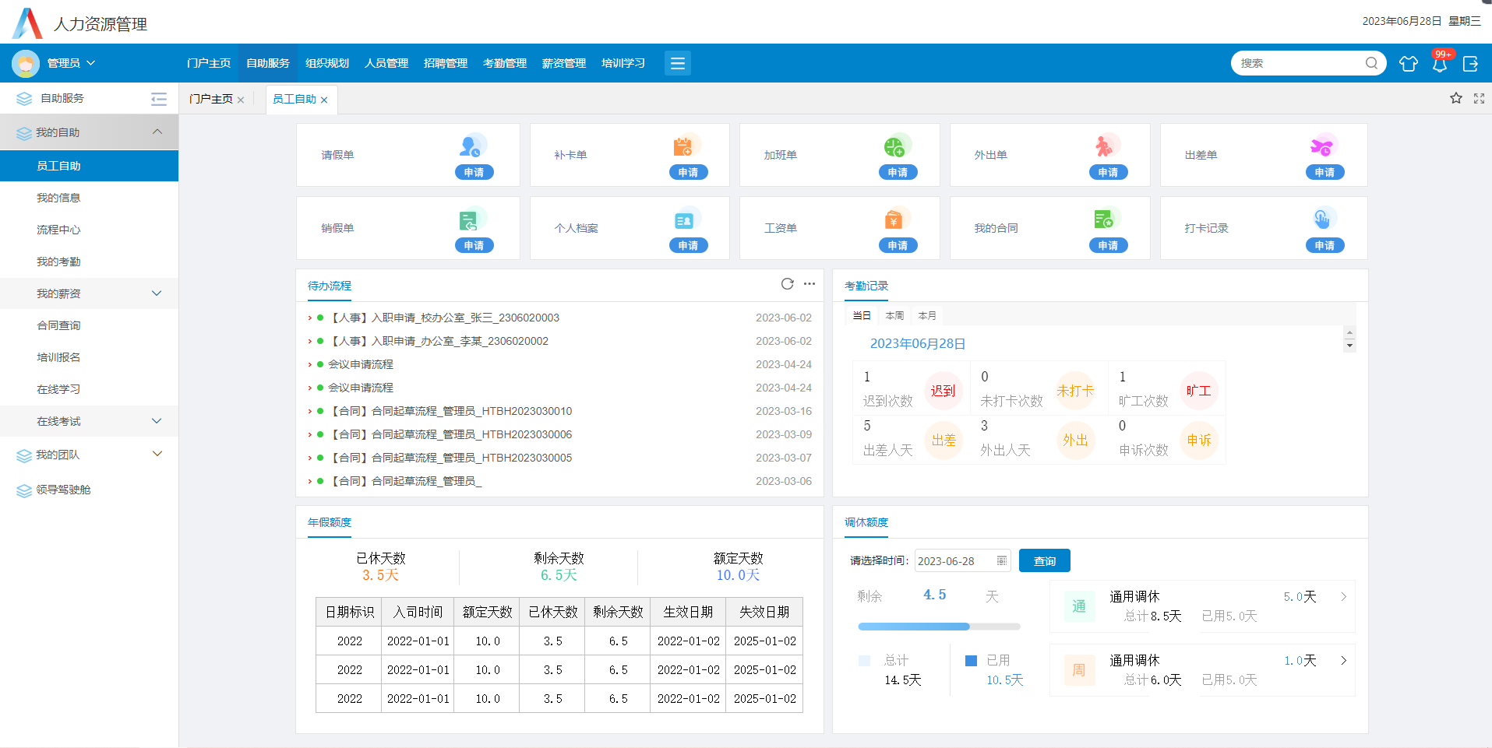
Task: Open the theme shirt icon
Action: click(1408, 64)
